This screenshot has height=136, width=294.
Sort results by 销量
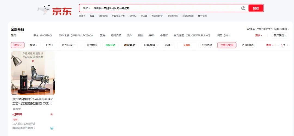(x=33, y=45)
